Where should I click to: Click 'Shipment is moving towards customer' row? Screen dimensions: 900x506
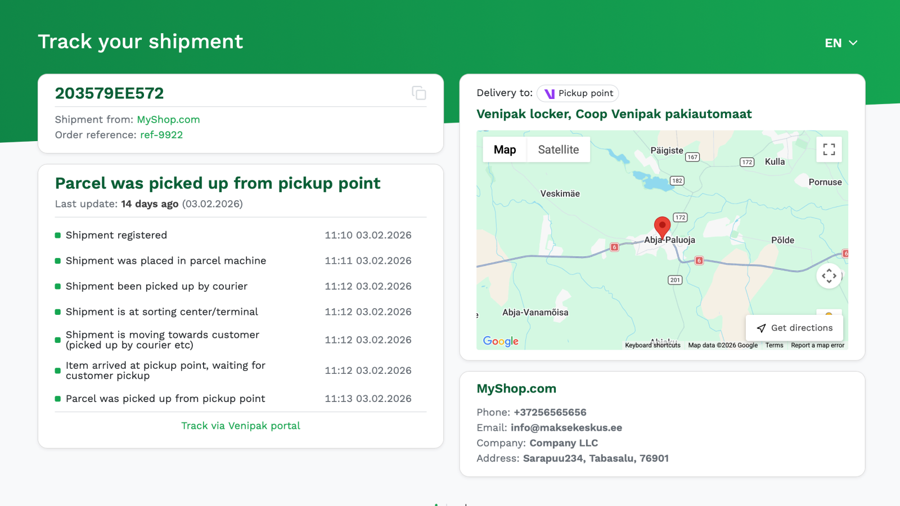(241, 340)
